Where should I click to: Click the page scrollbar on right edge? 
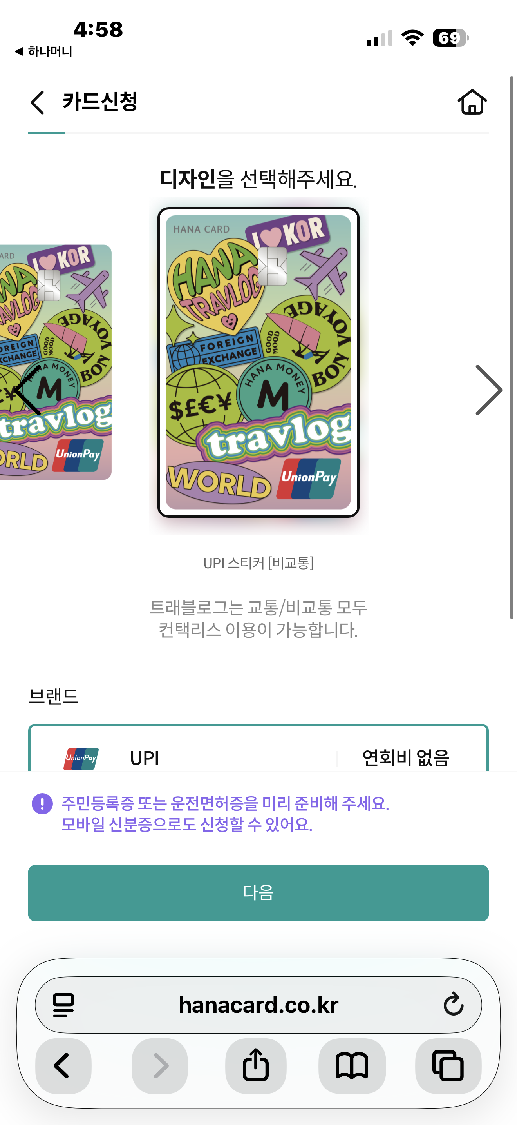512,348
